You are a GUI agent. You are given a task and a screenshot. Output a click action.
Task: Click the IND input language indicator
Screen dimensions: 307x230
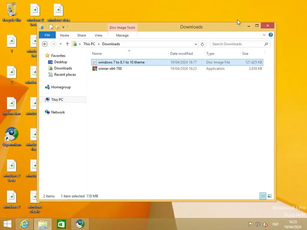point(276,224)
